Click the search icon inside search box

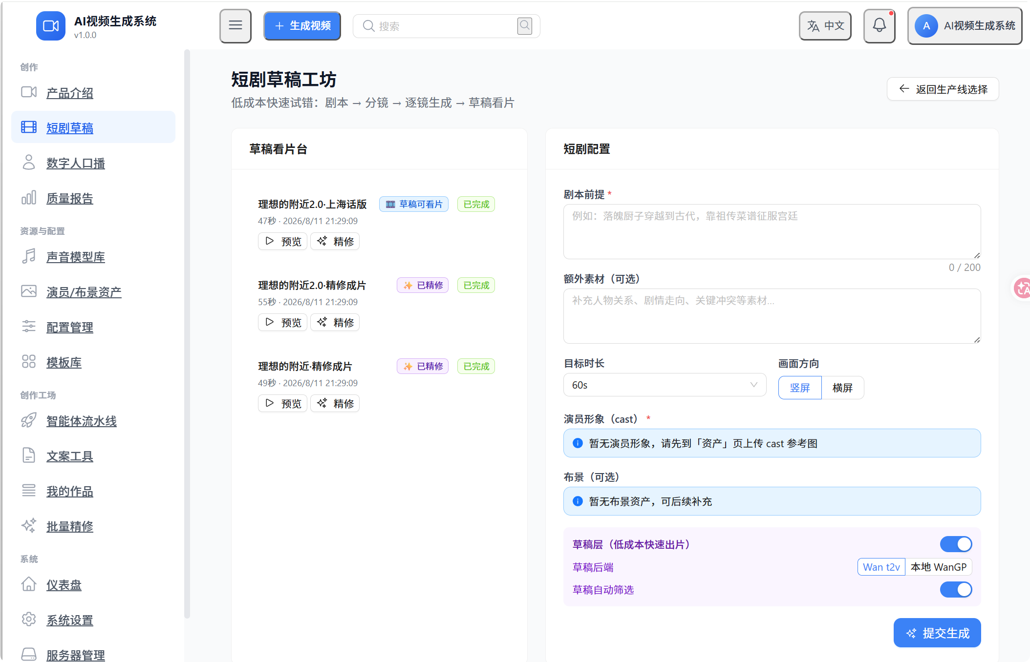pyautogui.click(x=524, y=25)
